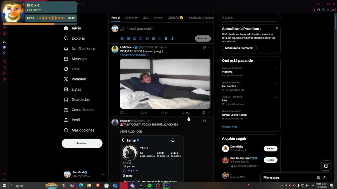Add an image to the post
Image resolution: width=337 pixels, height=189 pixels.
click(x=122, y=39)
